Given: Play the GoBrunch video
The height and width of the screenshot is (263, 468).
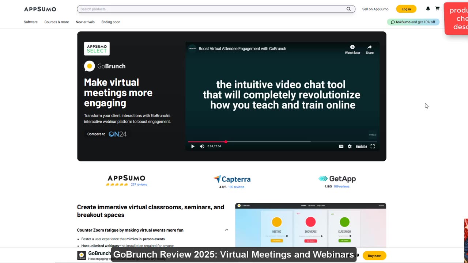Looking at the screenshot, I should point(193,146).
